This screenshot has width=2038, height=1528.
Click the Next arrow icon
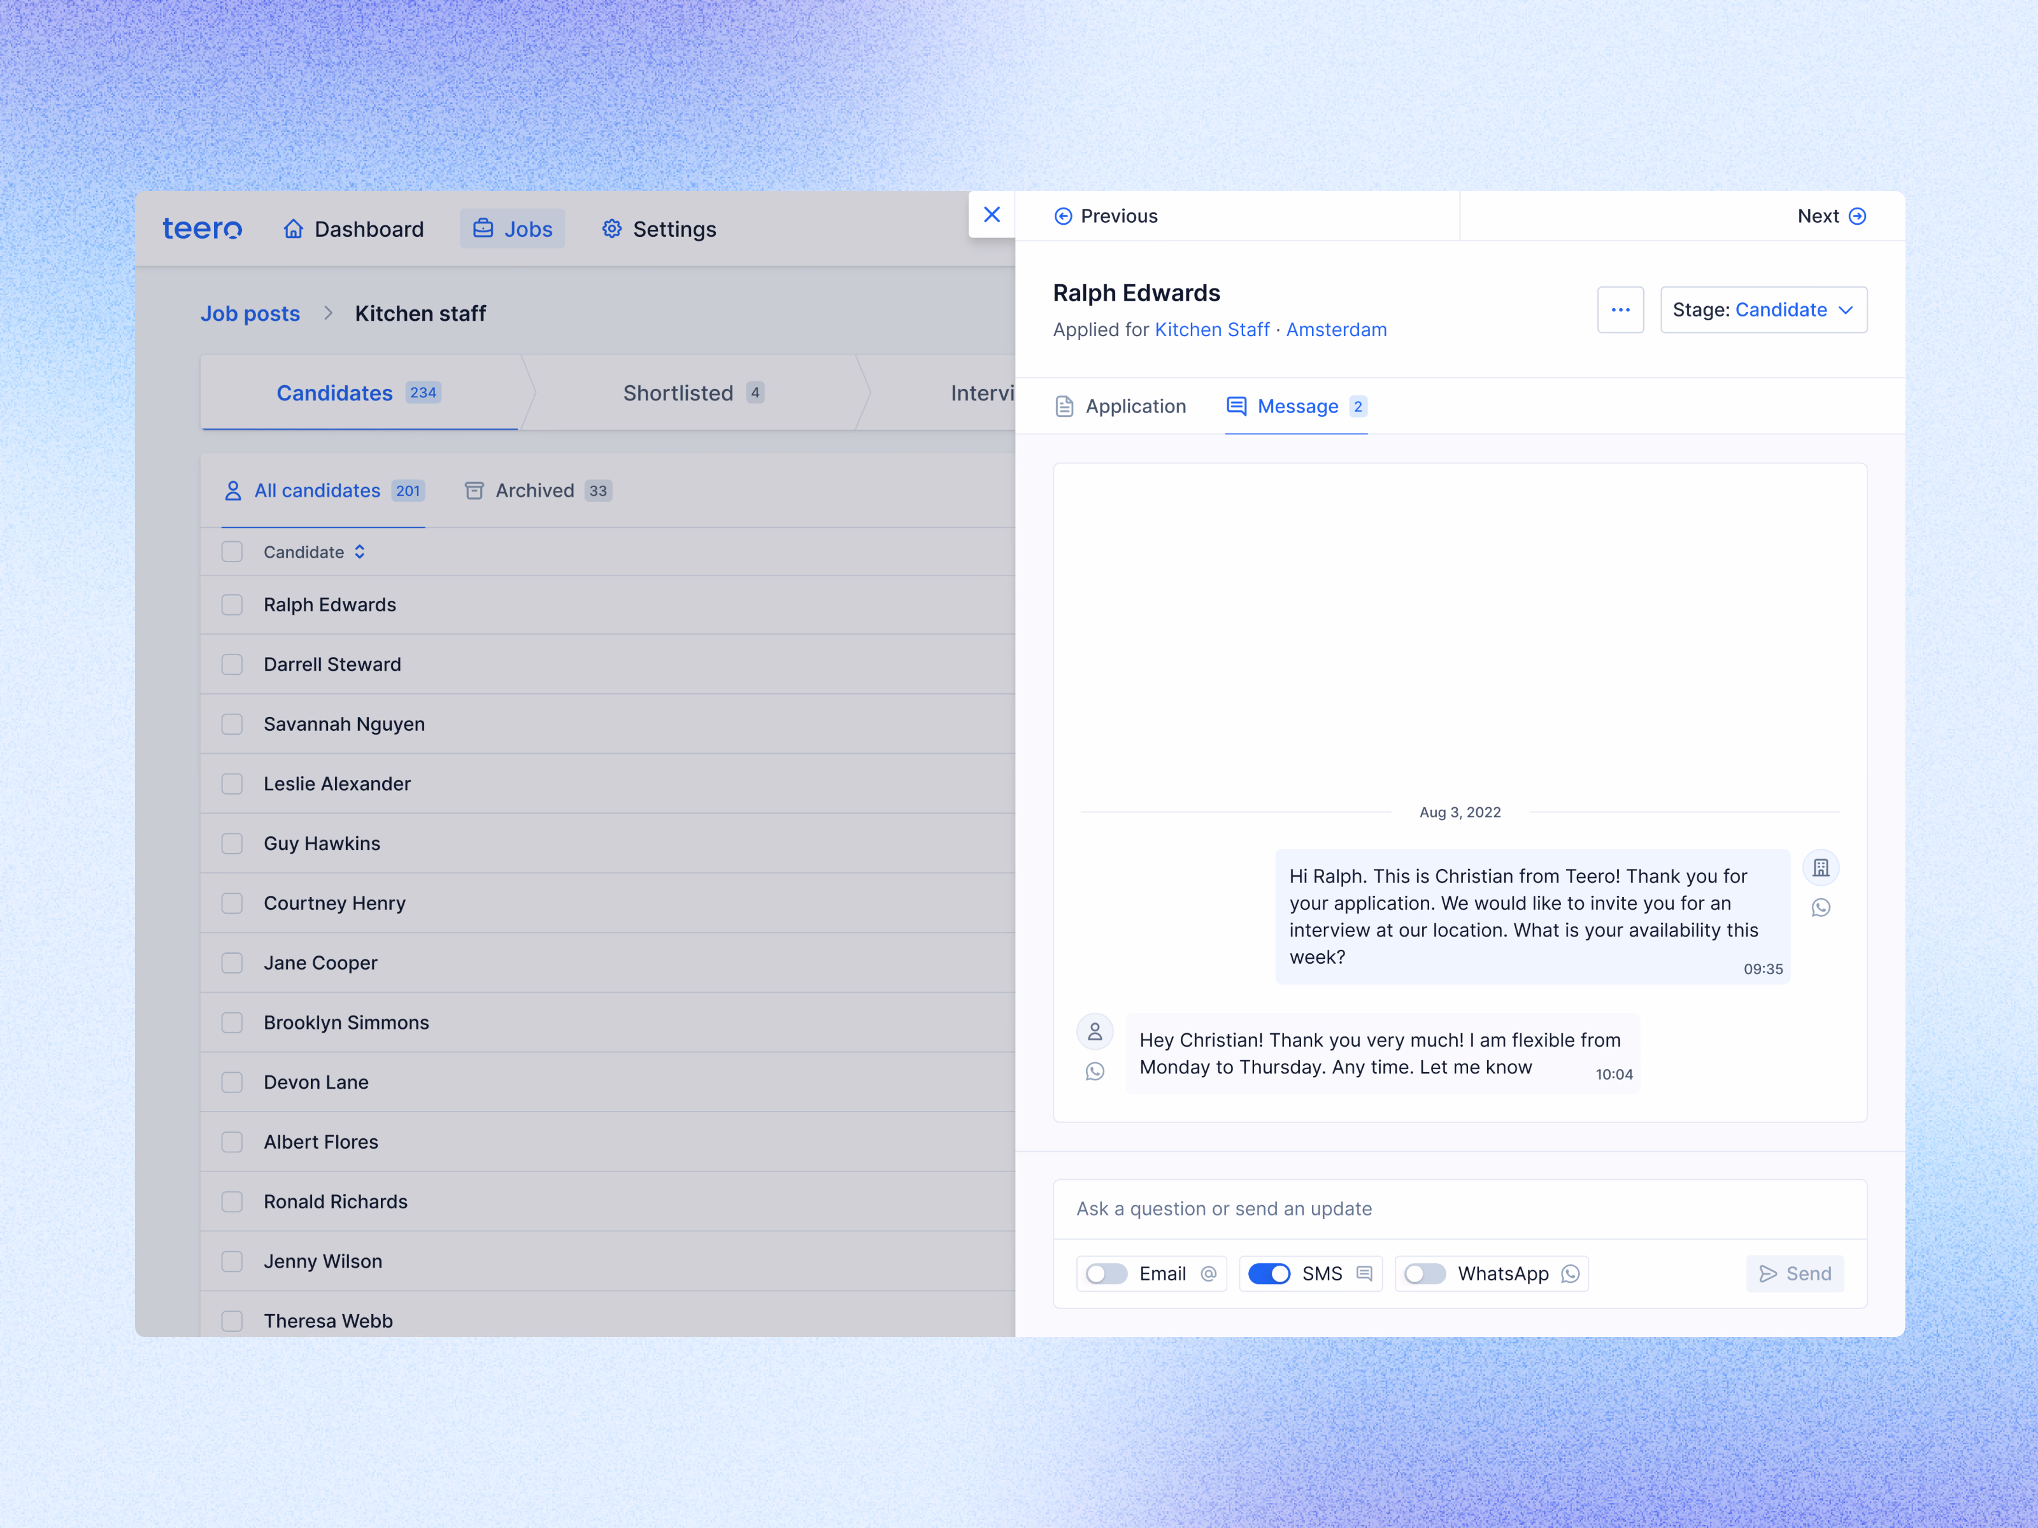click(x=1857, y=216)
